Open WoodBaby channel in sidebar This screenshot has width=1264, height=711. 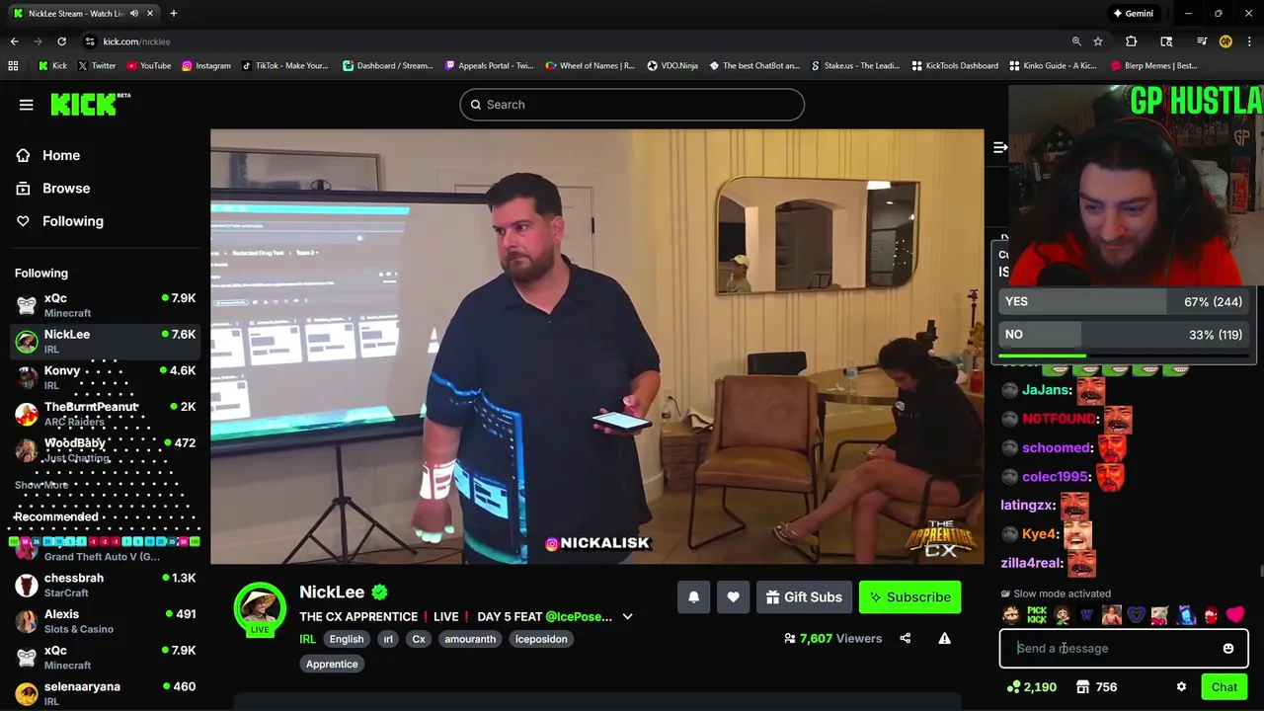tap(105, 449)
